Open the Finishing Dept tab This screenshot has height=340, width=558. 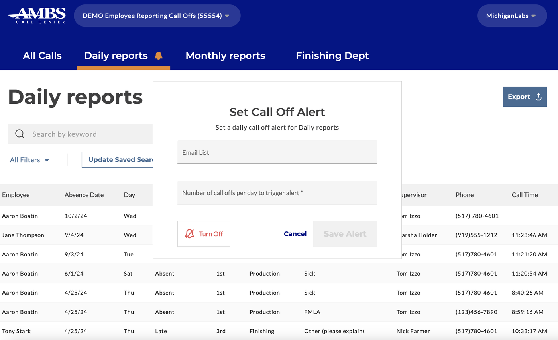332,56
